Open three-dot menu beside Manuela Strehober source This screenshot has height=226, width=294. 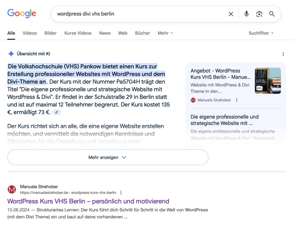pos(237,100)
